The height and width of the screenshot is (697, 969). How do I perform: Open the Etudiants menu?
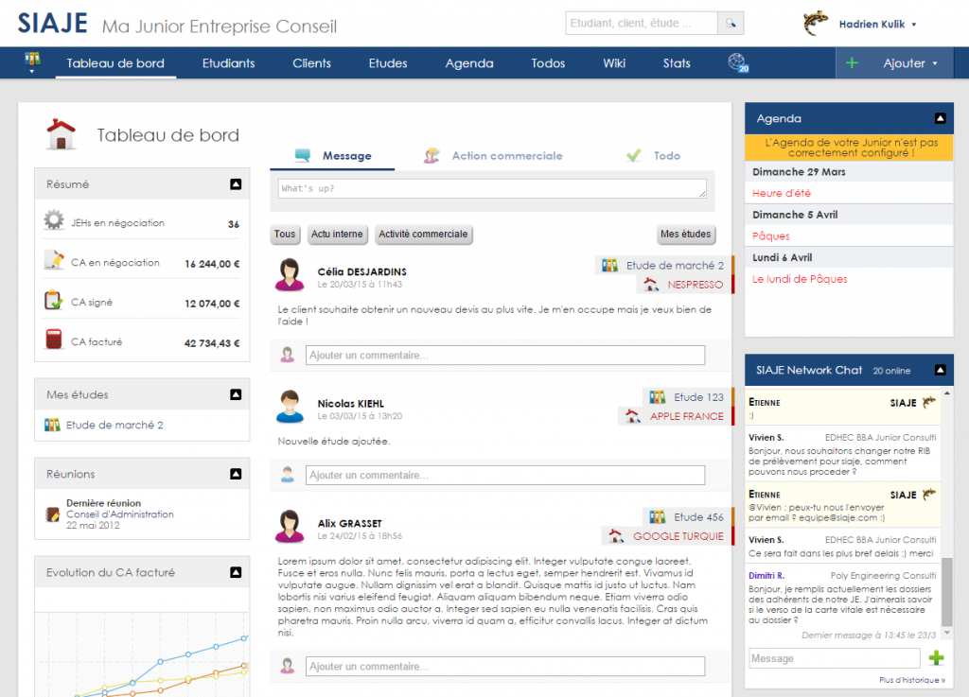point(228,63)
